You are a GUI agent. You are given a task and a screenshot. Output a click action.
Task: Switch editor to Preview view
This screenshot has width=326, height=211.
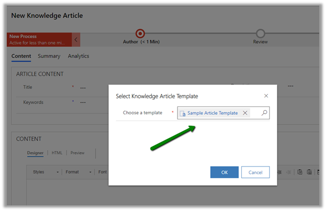(x=77, y=153)
